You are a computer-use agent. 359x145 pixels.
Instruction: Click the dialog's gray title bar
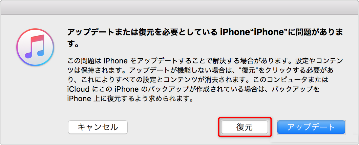(x=179, y=7)
